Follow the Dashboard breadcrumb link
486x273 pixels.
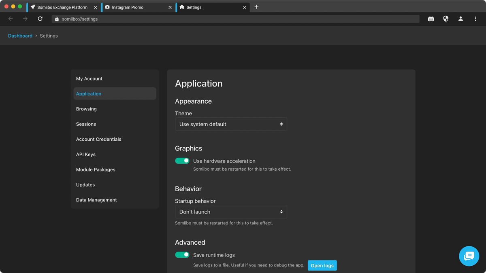(20, 36)
